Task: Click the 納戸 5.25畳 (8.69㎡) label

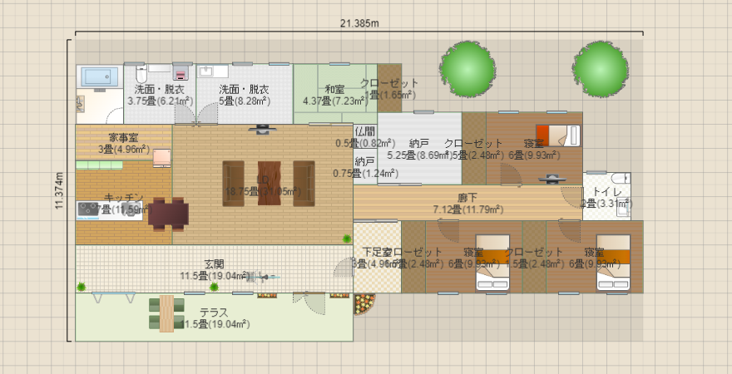Action: pos(418,150)
